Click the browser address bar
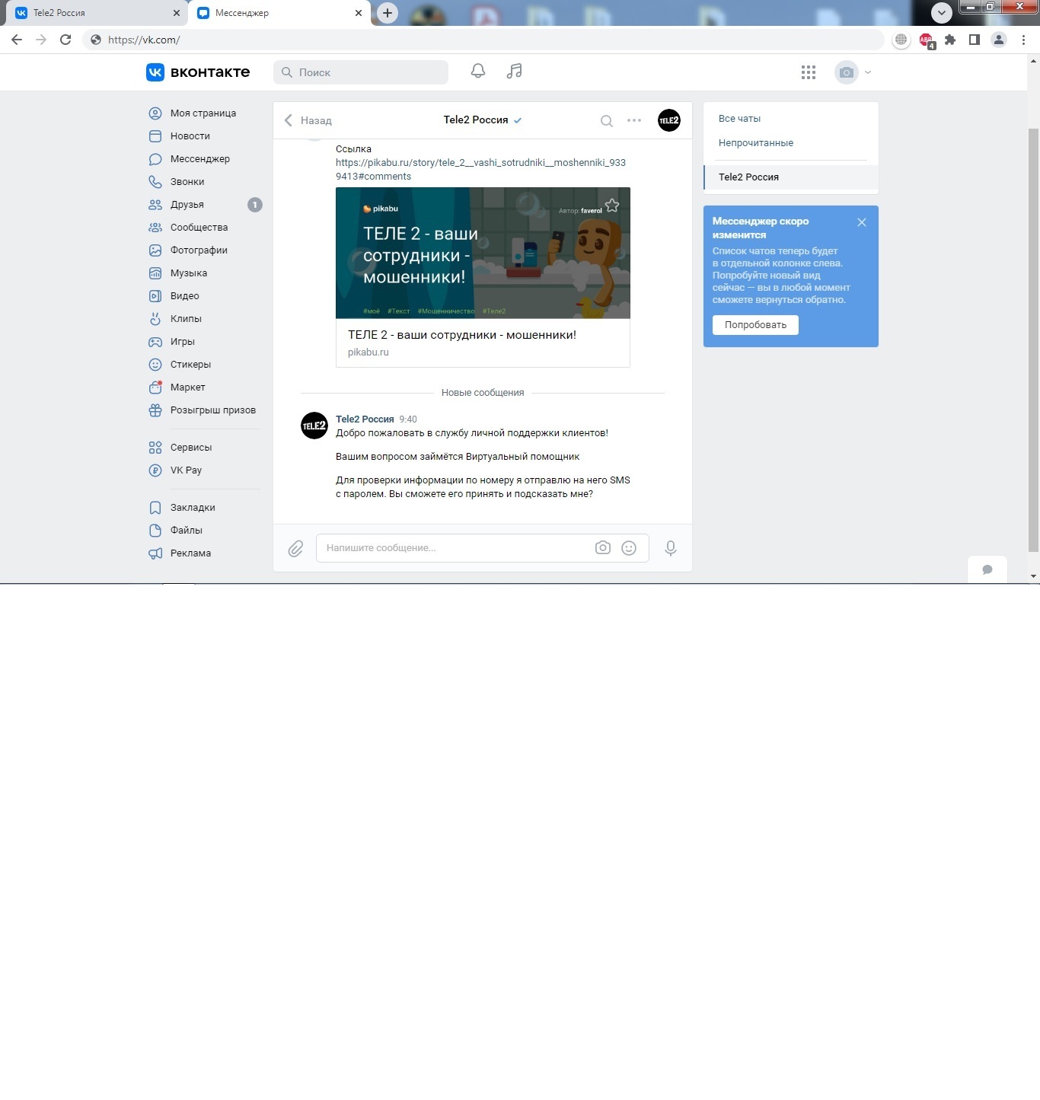Image resolution: width=1040 pixels, height=1100 pixels. (x=483, y=40)
